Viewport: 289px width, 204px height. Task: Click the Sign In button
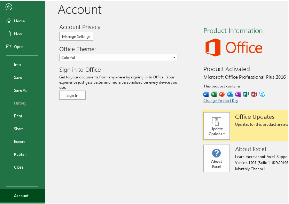[x=72, y=95]
